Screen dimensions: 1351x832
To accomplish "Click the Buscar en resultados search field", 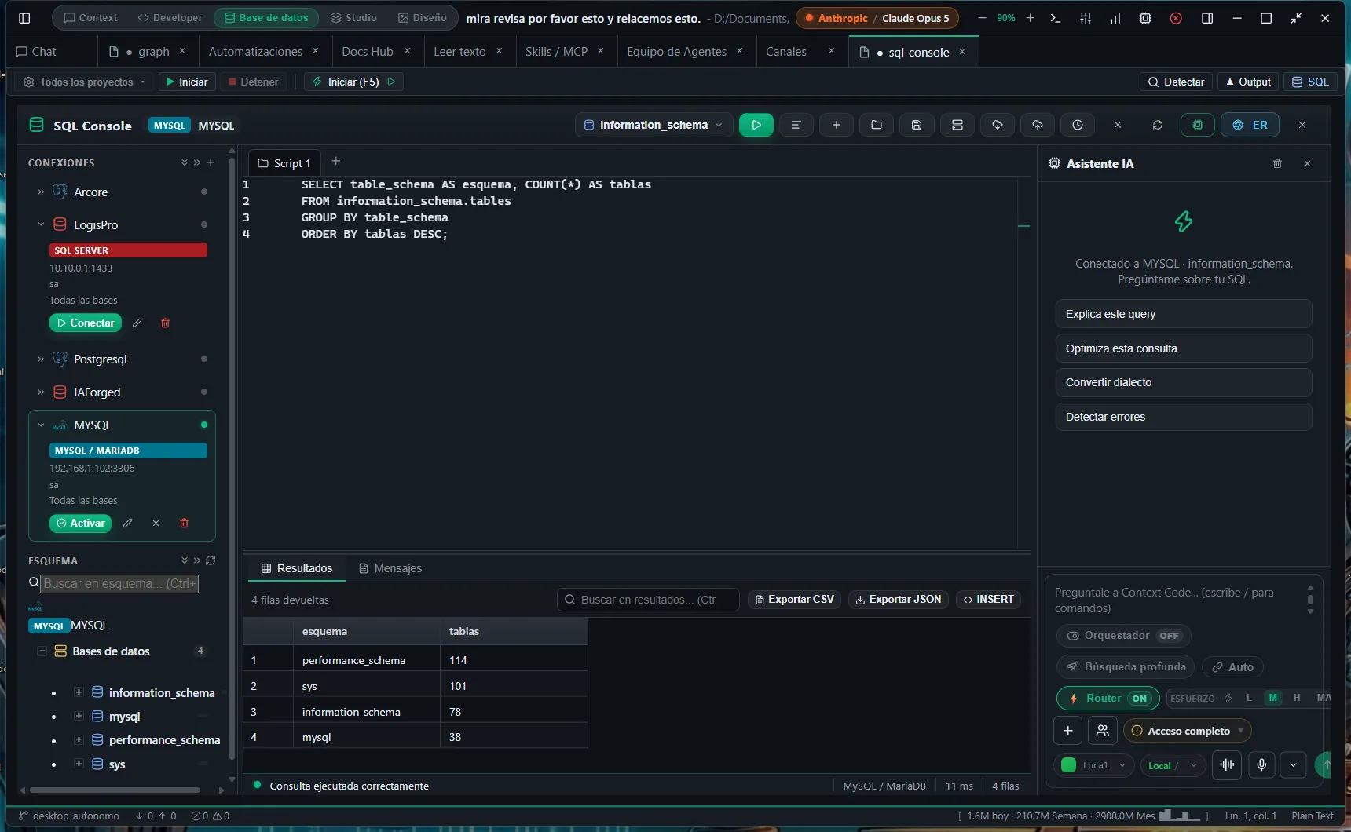I will (x=648, y=600).
